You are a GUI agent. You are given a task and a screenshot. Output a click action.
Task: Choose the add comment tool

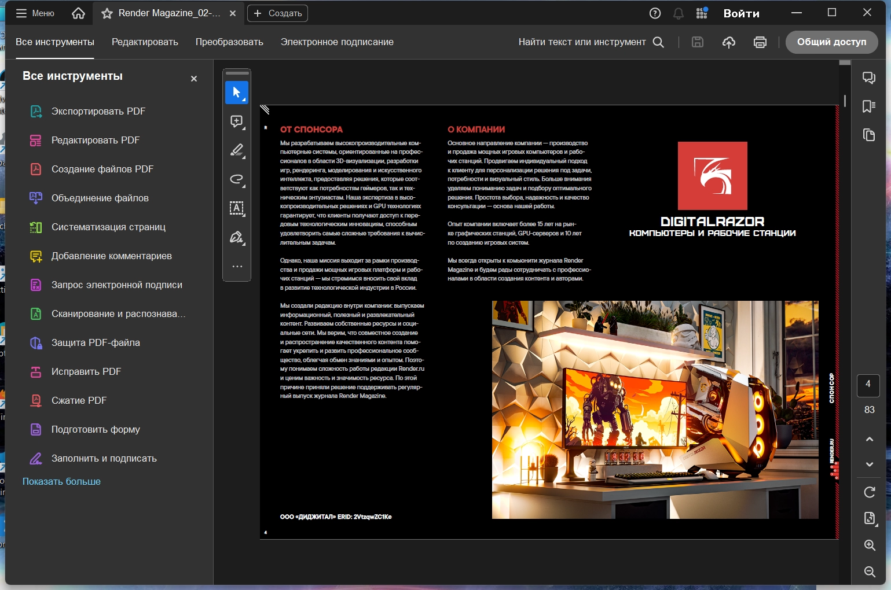[x=236, y=121]
